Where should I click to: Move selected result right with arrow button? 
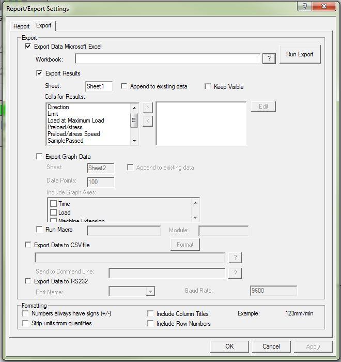click(x=147, y=108)
